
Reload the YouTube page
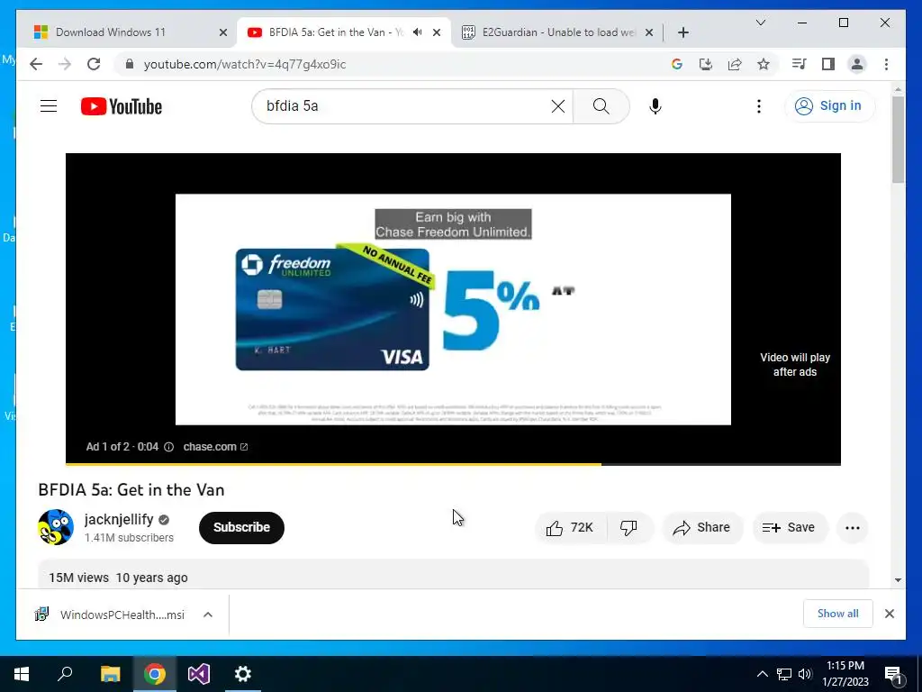click(x=94, y=64)
